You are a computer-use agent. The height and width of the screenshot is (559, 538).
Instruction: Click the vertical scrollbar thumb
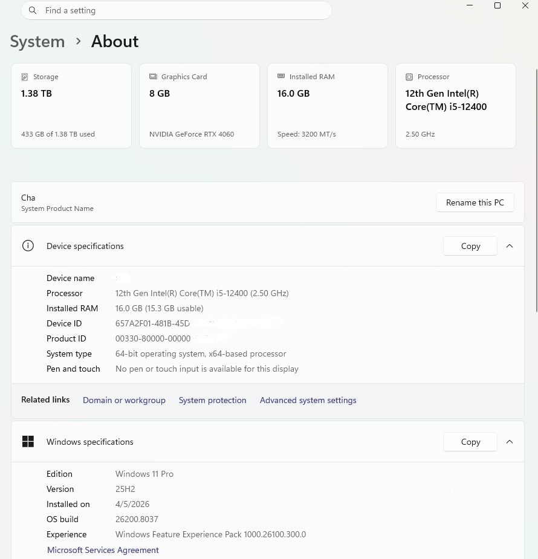(536, 191)
